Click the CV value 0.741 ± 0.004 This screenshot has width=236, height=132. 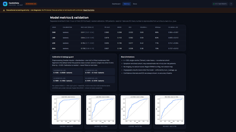click(x=173, y=43)
